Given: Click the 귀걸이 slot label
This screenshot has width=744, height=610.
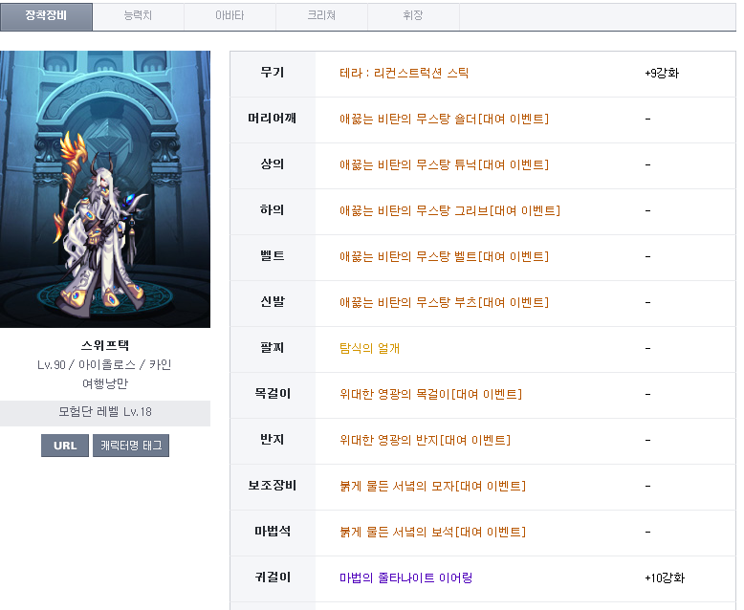Looking at the screenshot, I should tap(273, 577).
